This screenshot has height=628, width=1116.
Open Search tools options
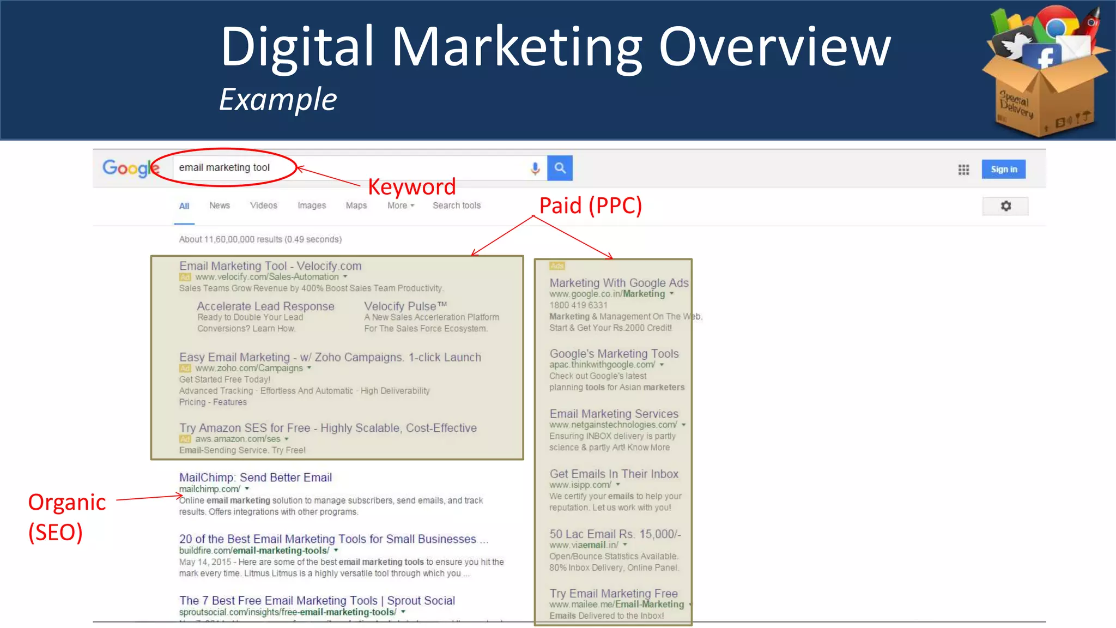point(457,206)
